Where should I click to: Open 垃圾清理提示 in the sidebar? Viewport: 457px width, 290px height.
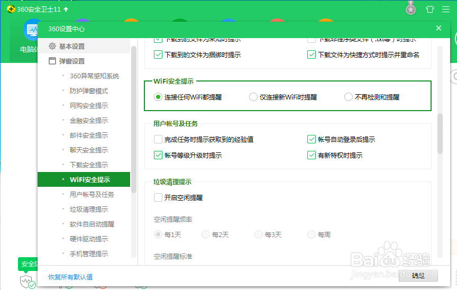pos(89,209)
